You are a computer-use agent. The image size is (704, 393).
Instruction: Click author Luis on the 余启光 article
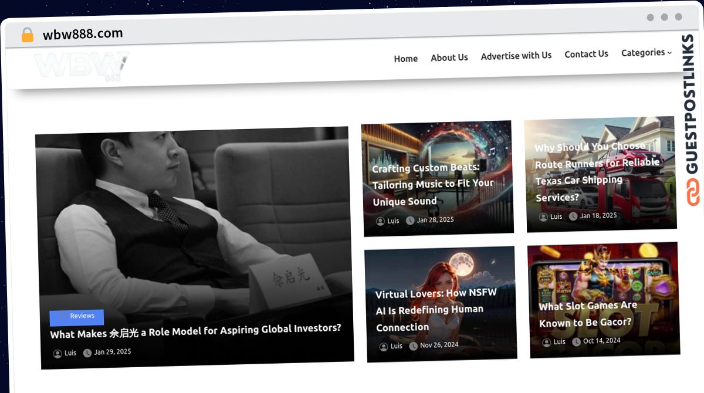click(x=70, y=353)
